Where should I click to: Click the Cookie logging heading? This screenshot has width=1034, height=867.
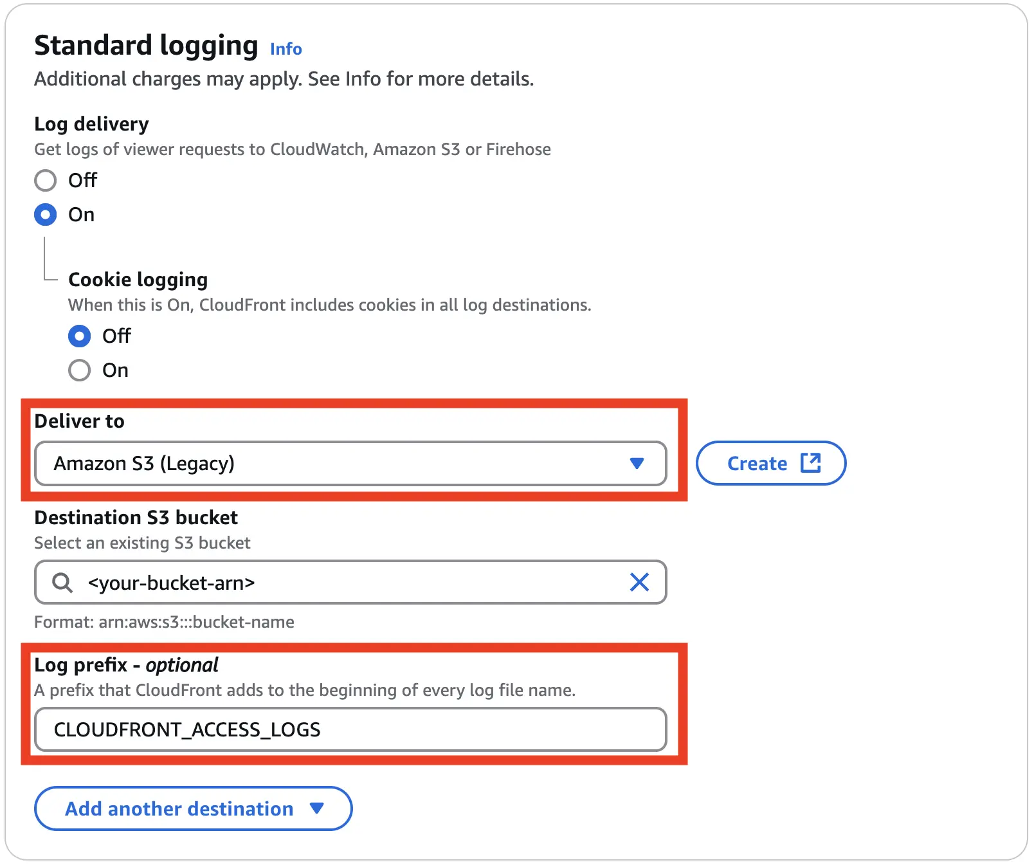[x=138, y=280]
